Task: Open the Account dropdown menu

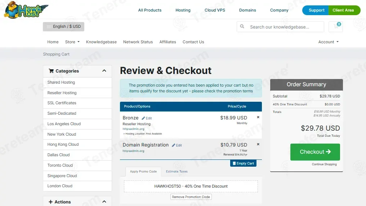Action: click(x=329, y=42)
